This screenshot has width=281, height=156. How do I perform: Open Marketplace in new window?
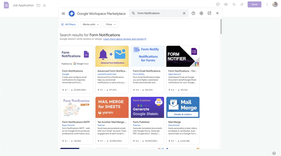[x=209, y=13]
